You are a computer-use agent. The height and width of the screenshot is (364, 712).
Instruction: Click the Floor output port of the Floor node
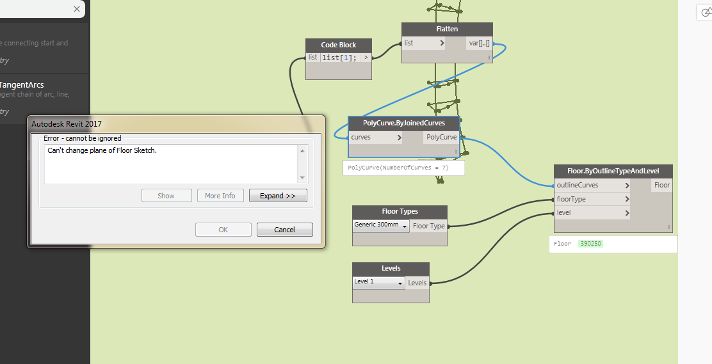tap(662, 185)
